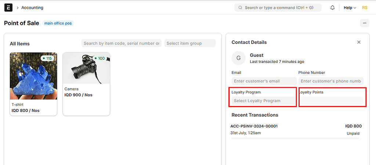Screen dimensions: 376x165
Task: Click the Camera stock badge 100
Action: coord(100,58)
